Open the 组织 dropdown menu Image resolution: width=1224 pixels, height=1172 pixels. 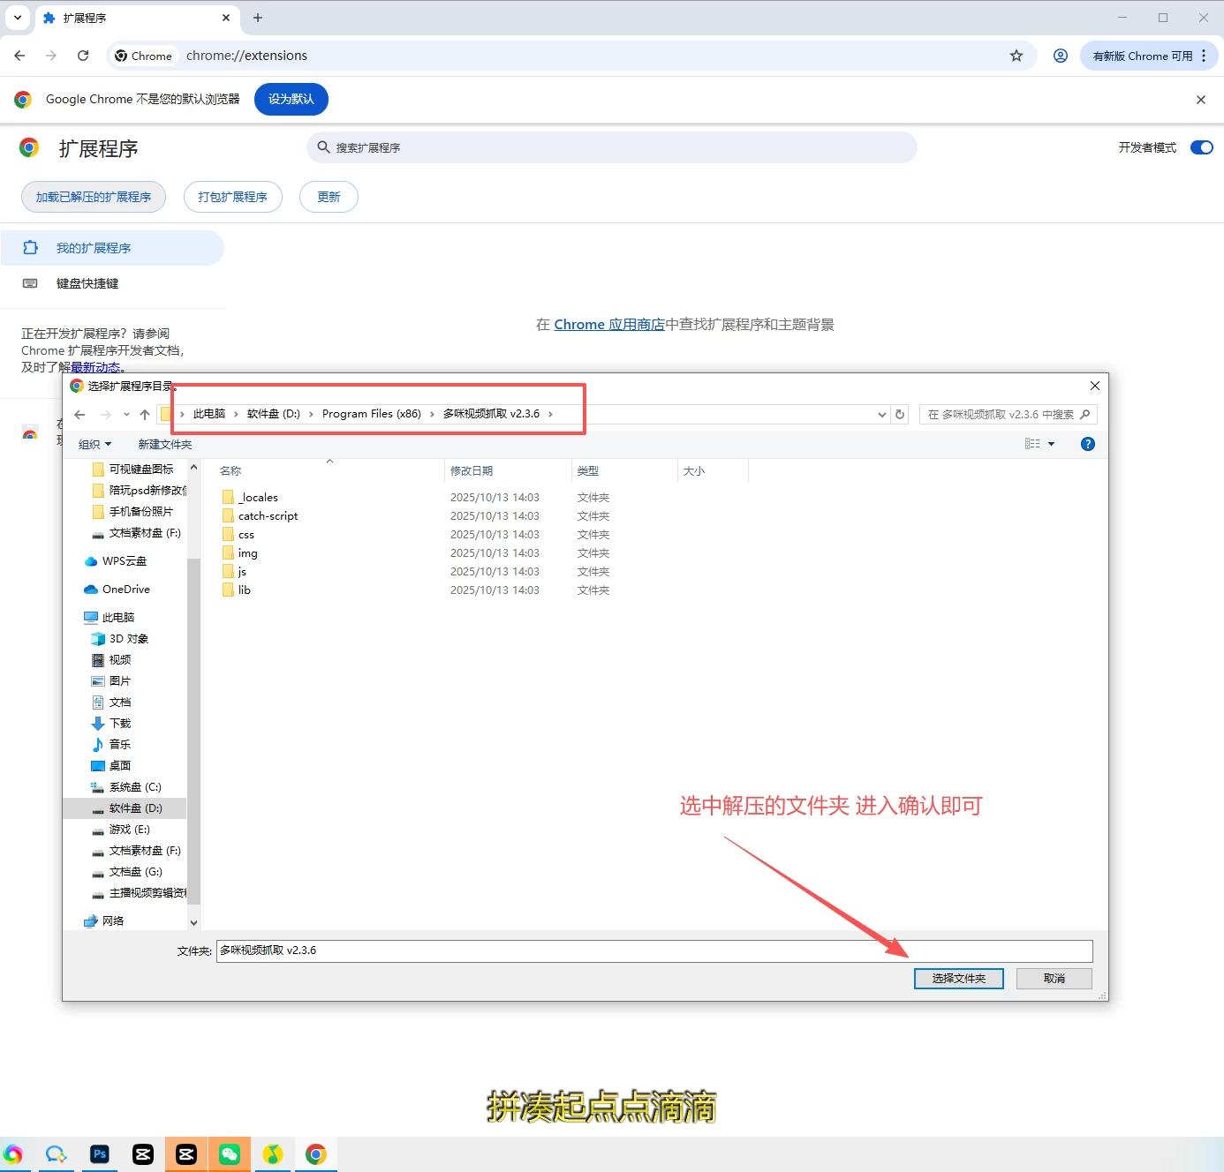click(x=94, y=444)
